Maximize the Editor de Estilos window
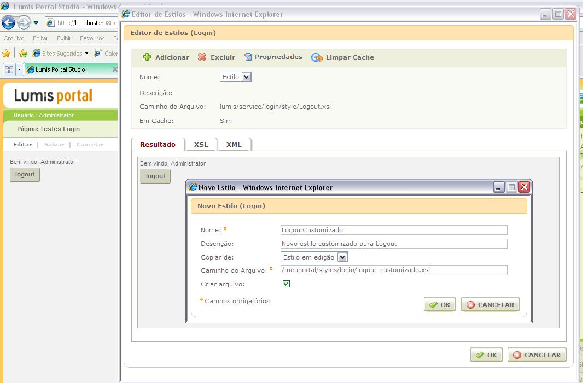The width and height of the screenshot is (583, 383). tap(558, 14)
